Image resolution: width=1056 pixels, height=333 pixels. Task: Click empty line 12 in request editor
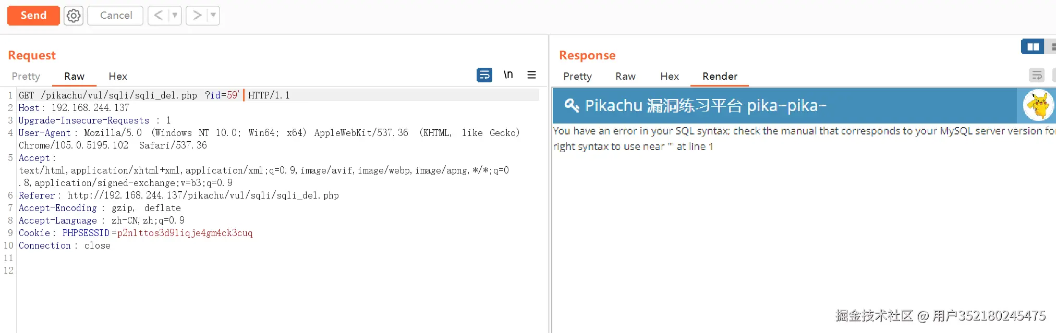click(x=278, y=270)
